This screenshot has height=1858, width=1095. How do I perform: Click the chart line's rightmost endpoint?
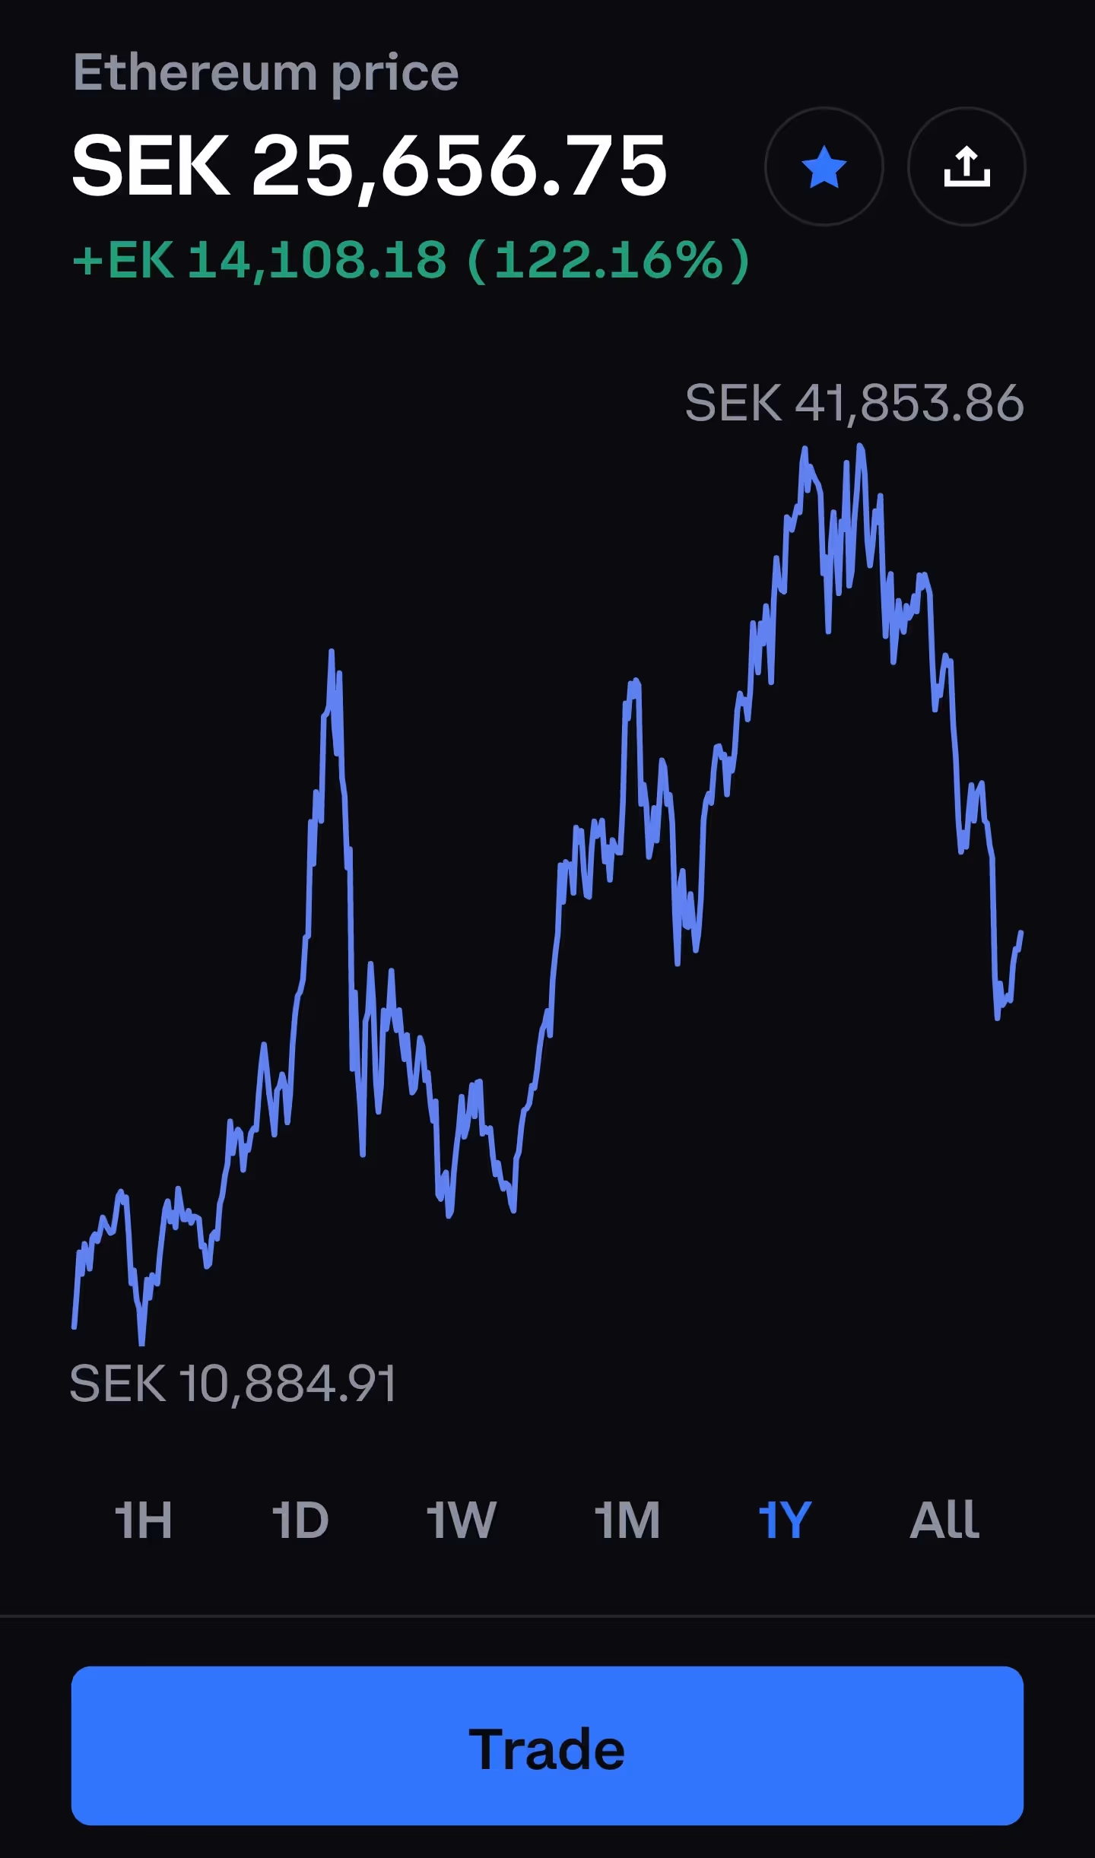click(1020, 933)
